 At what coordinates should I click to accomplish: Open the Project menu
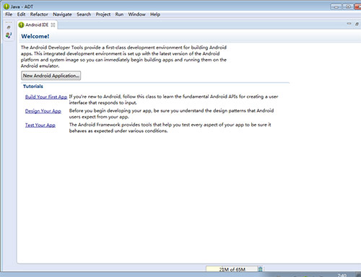(103, 14)
